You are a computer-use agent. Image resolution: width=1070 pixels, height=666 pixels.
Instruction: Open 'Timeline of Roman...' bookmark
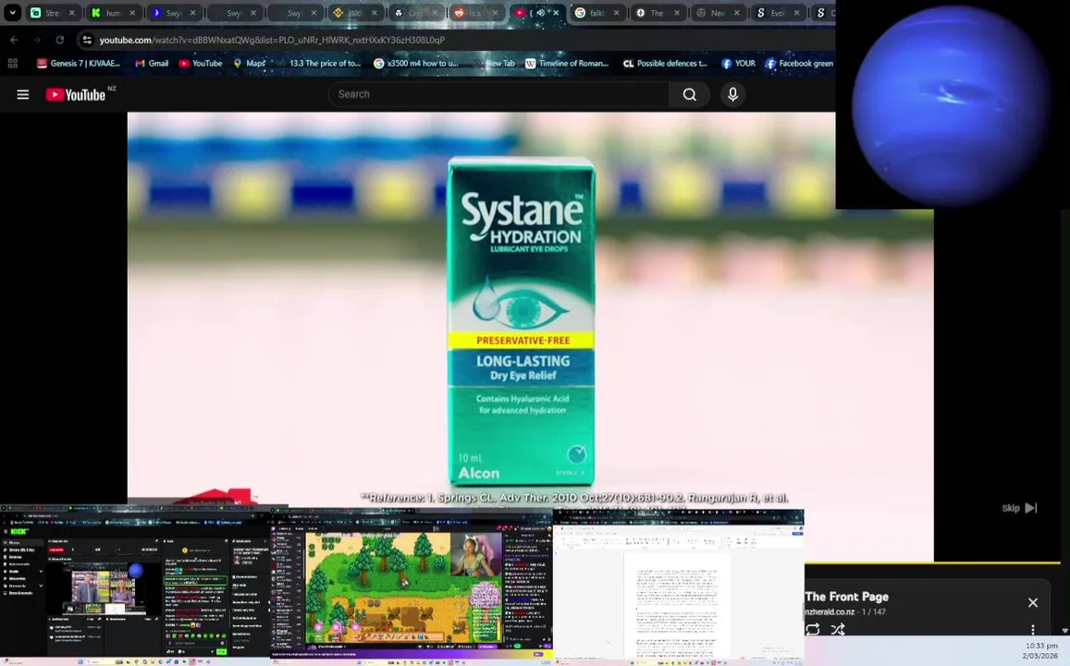click(x=567, y=64)
